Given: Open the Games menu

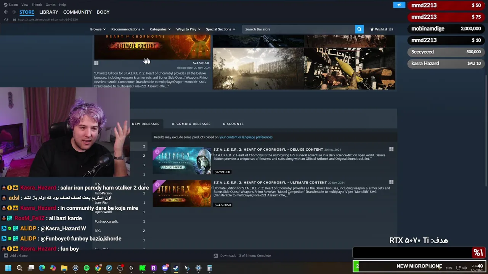Looking at the screenshot, I should point(50,5).
